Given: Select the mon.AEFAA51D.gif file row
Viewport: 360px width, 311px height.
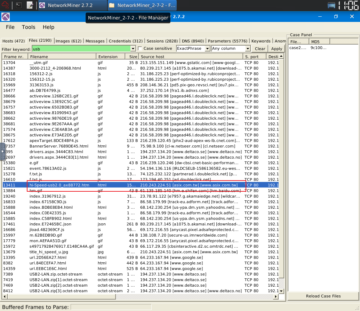Looking at the screenshot, I should click(141, 241).
